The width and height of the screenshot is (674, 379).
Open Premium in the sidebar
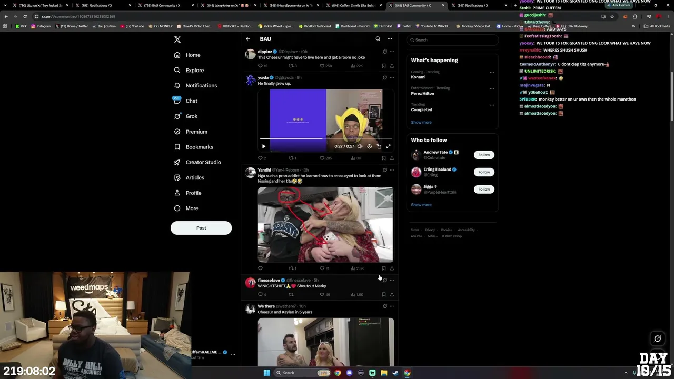click(191, 132)
